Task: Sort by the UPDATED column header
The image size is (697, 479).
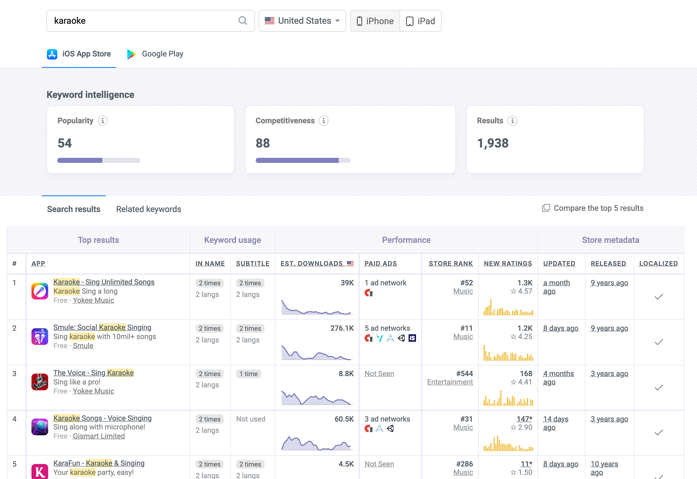Action: click(559, 264)
